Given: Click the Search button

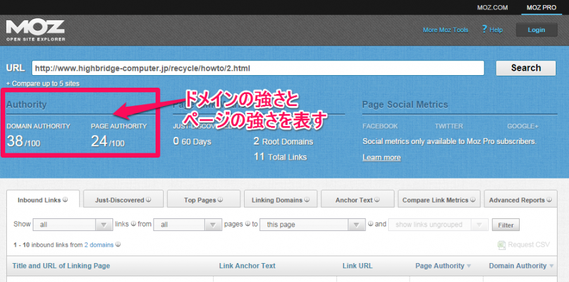Looking at the screenshot, I should tap(526, 68).
